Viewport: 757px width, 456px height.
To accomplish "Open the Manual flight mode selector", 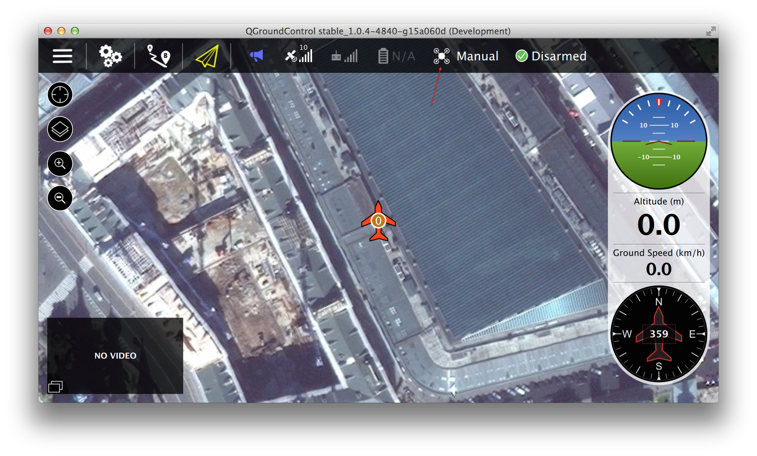I will click(477, 56).
